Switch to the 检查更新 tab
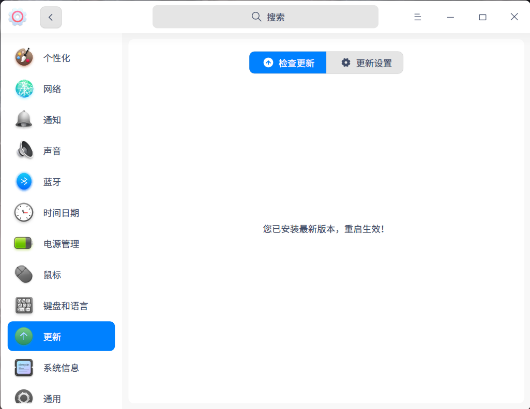 (288, 62)
